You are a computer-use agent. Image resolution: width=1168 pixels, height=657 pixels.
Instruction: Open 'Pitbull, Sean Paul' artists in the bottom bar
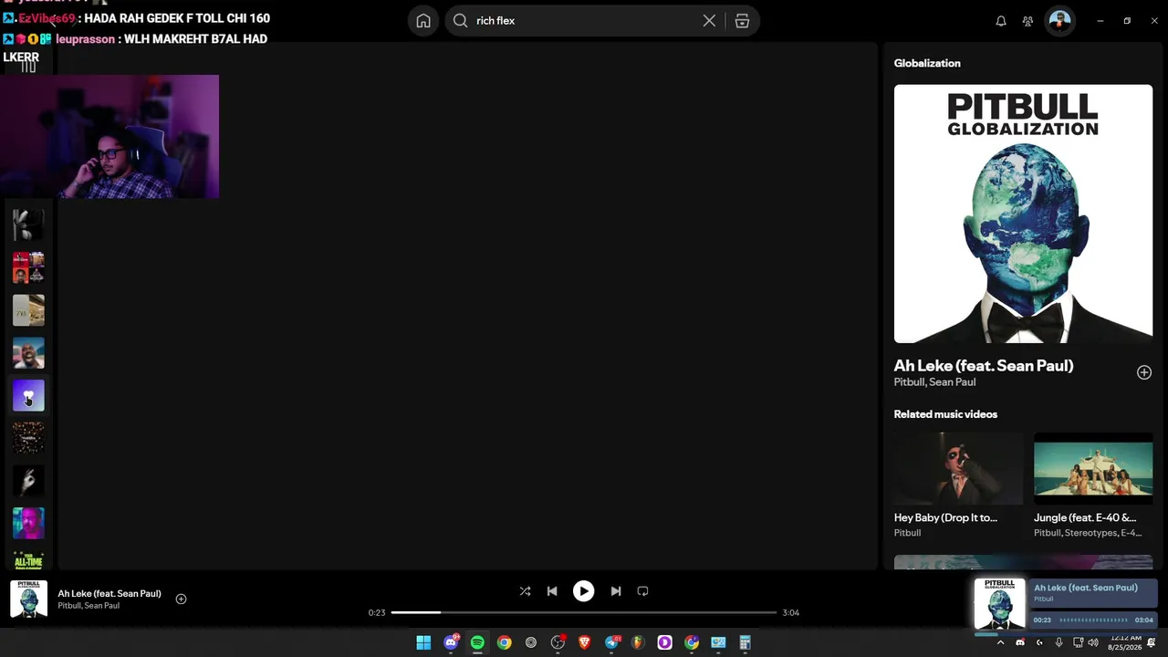tap(89, 606)
